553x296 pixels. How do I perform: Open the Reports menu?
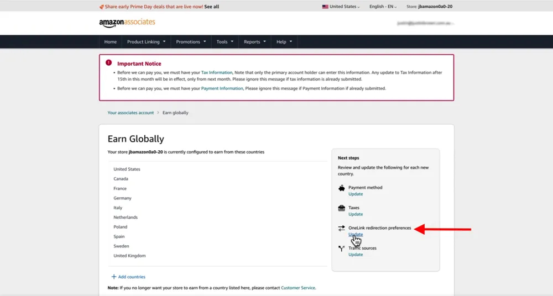tap(254, 42)
